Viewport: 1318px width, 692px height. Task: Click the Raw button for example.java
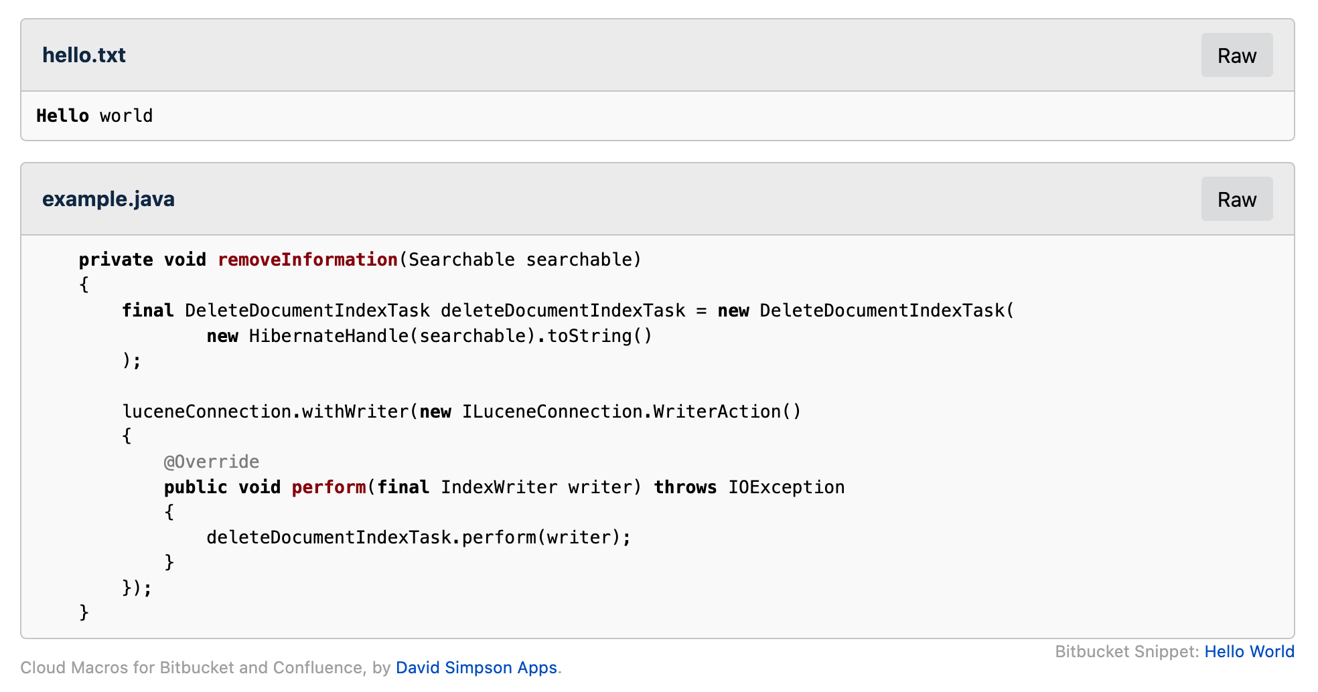point(1236,199)
